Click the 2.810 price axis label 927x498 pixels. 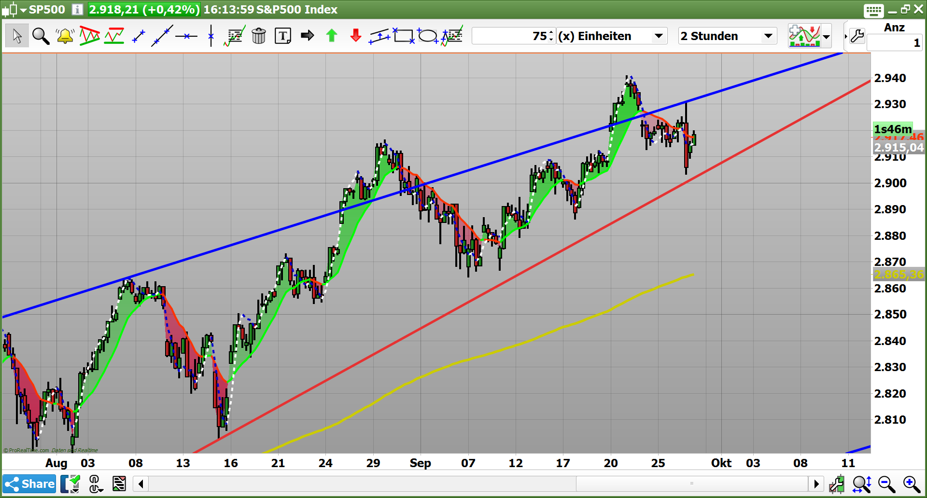click(x=890, y=419)
